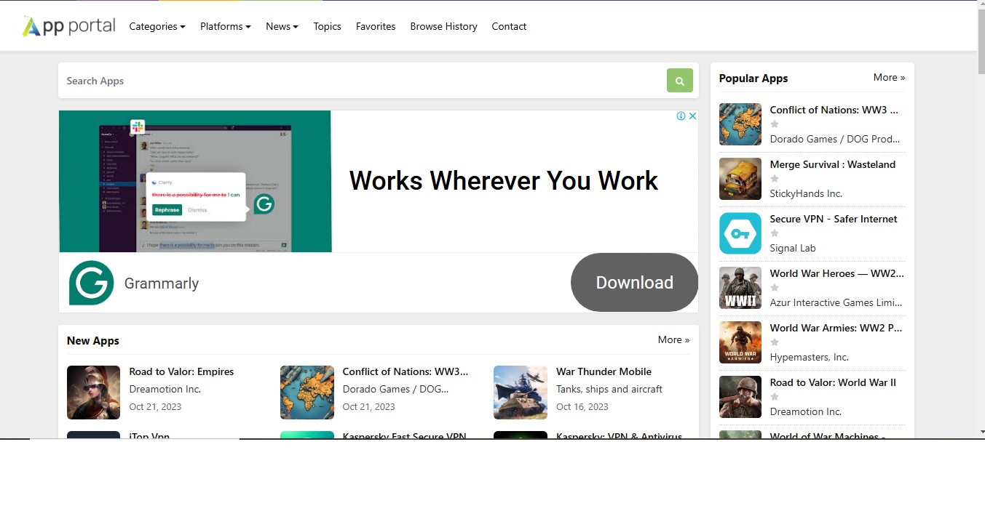985x519 pixels.
Task: Click star rating under World War Armies
Action: pos(775,342)
